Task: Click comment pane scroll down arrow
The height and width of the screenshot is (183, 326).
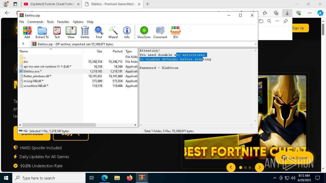Action: coord(255,121)
